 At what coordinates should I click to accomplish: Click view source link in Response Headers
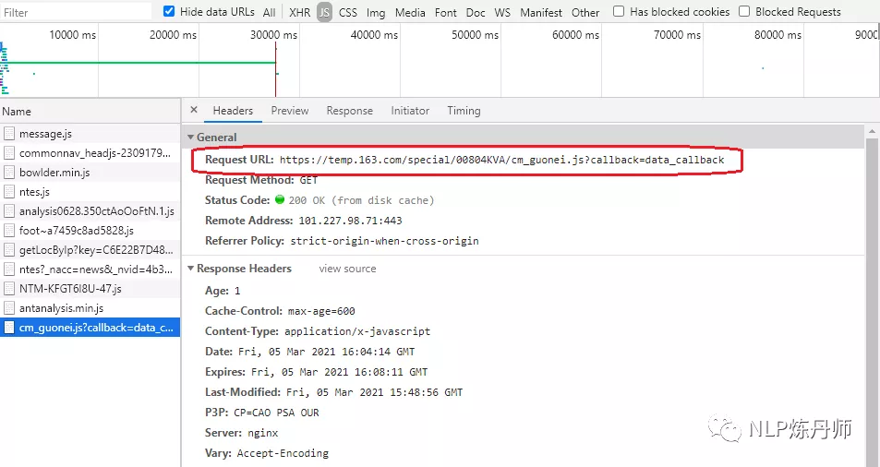pyautogui.click(x=347, y=269)
